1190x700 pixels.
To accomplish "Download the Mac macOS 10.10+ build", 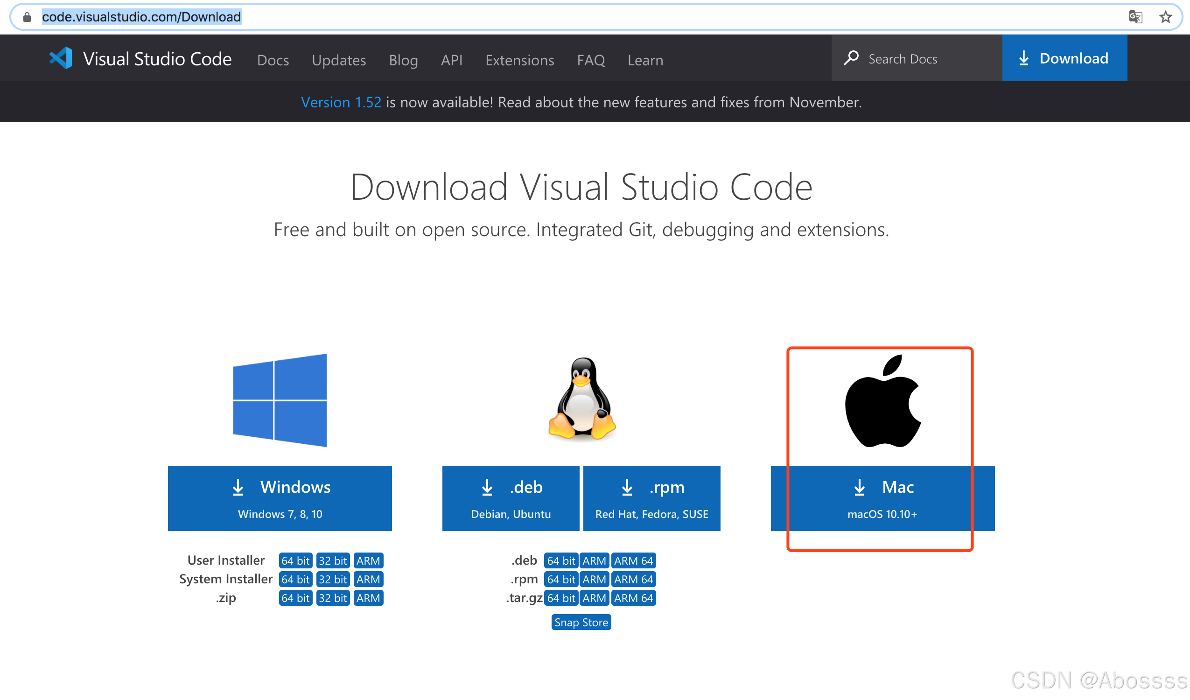I will 882,498.
